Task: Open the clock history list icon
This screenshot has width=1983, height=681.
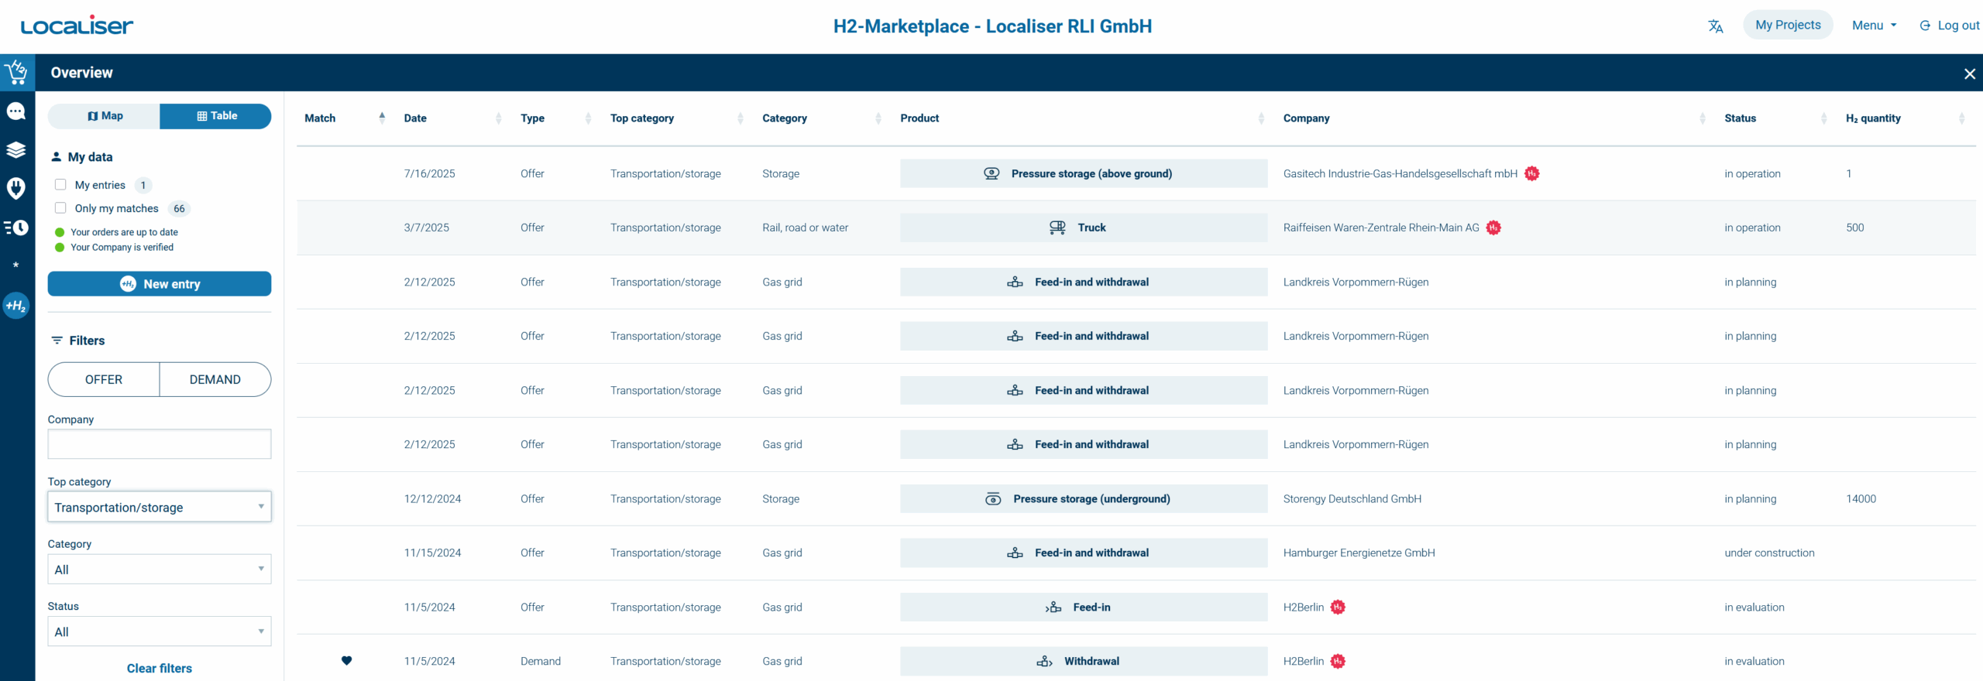Action: pos(16,228)
